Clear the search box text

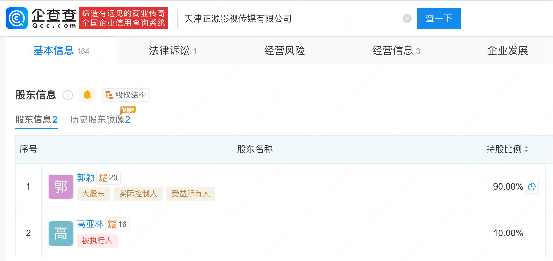(407, 19)
